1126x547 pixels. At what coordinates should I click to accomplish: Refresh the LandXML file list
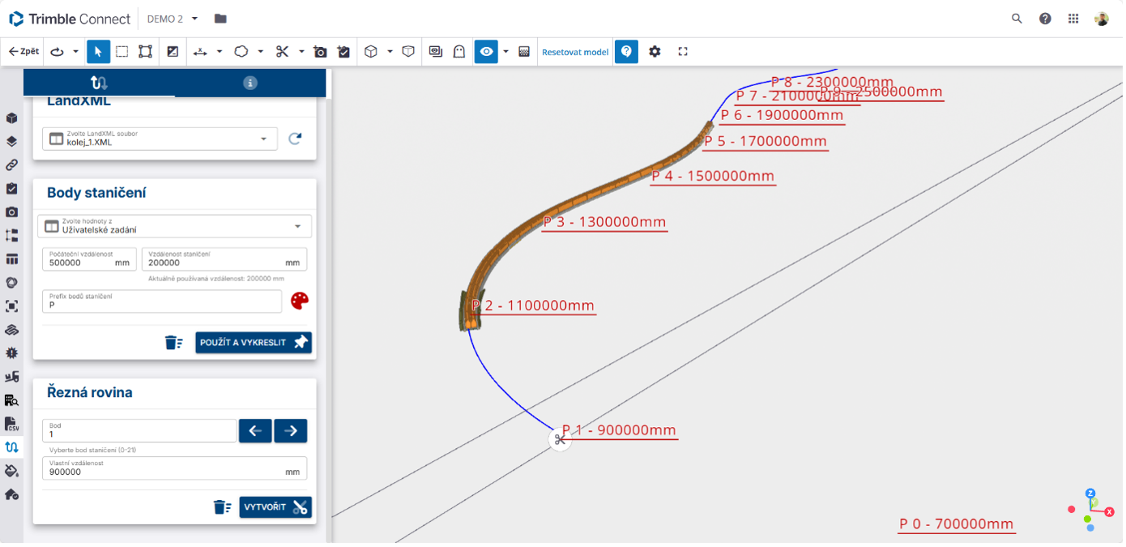(295, 139)
